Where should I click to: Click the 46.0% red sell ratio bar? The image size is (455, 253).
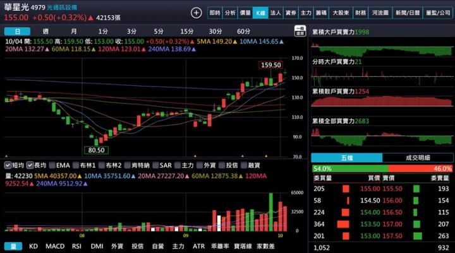420,168
